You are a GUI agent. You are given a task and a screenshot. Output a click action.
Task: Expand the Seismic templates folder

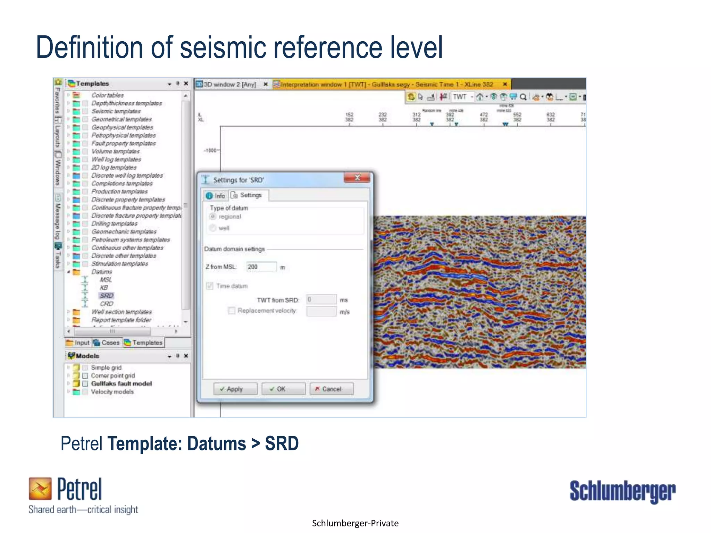[x=69, y=111]
